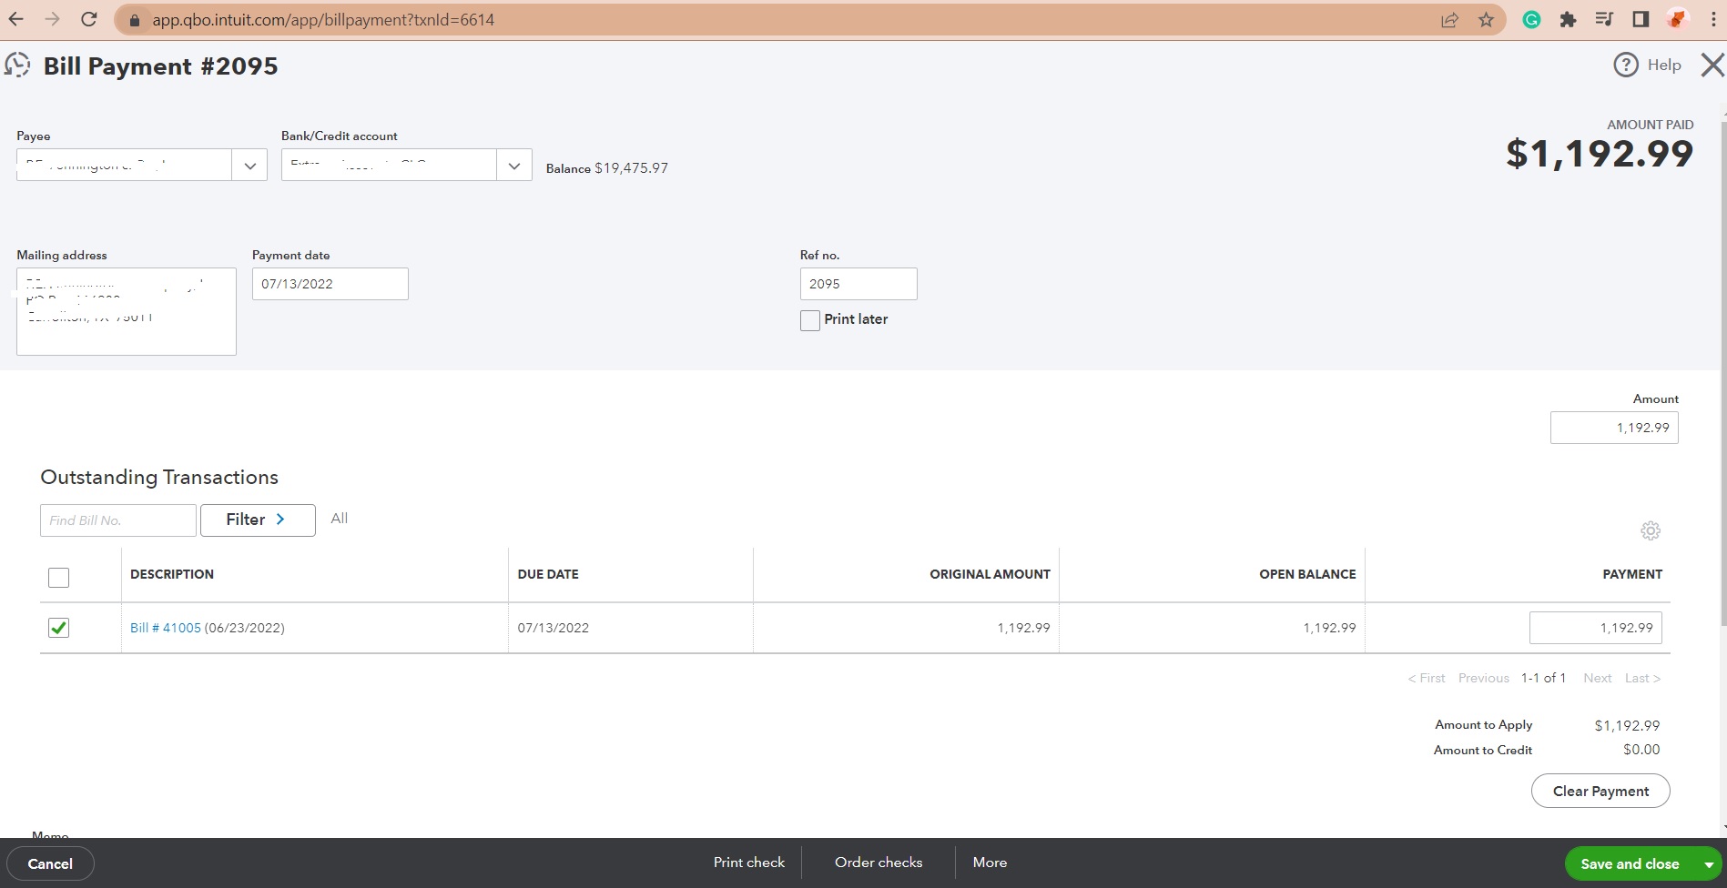Open the Bill # 41005 link
The image size is (1727, 888).
click(166, 628)
